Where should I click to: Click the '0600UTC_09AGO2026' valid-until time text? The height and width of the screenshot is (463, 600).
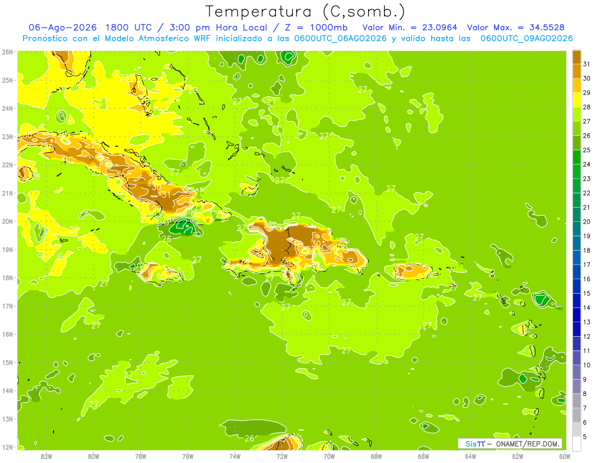526,38
